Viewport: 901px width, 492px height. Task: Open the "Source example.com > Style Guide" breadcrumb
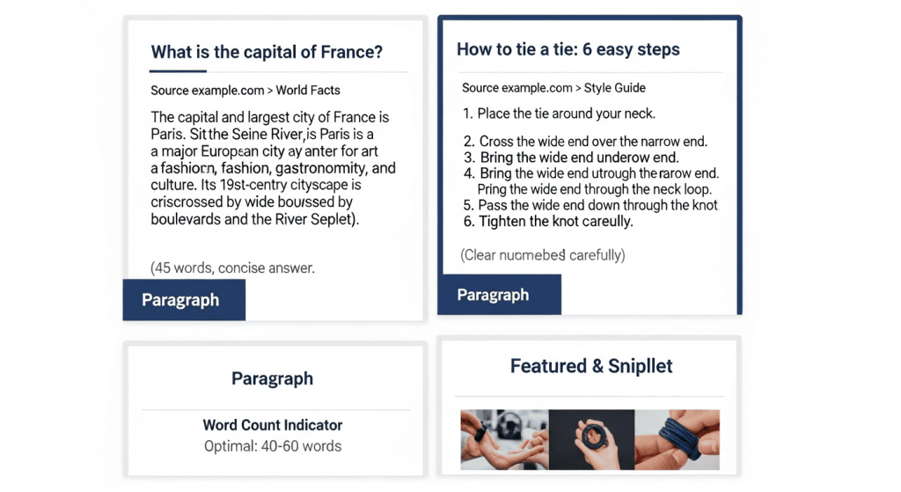(553, 88)
